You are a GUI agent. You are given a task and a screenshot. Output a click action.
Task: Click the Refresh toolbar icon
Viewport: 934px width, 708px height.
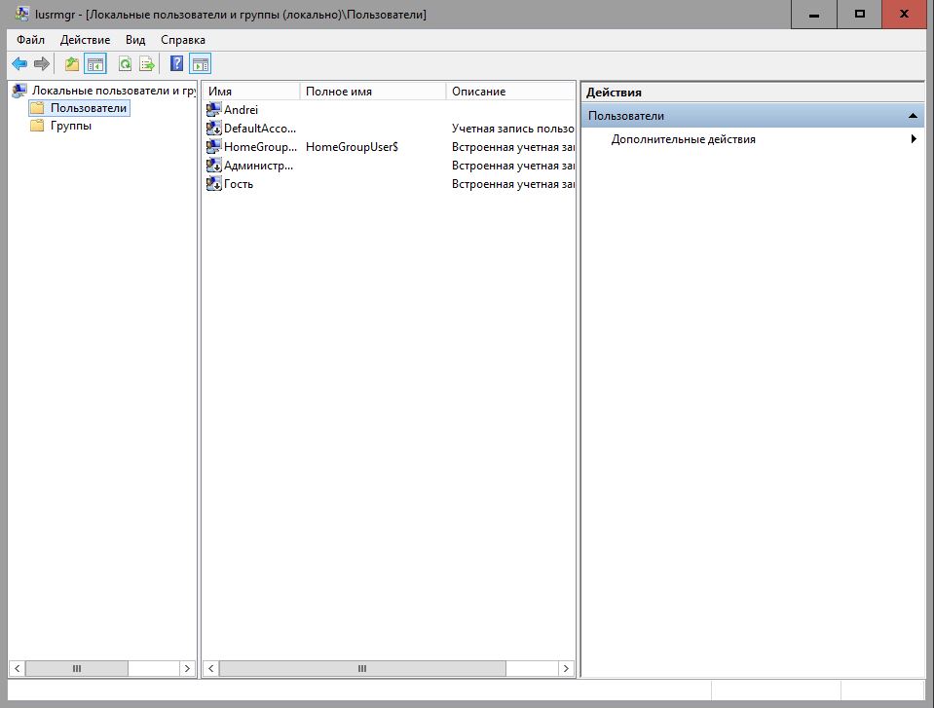(x=125, y=63)
